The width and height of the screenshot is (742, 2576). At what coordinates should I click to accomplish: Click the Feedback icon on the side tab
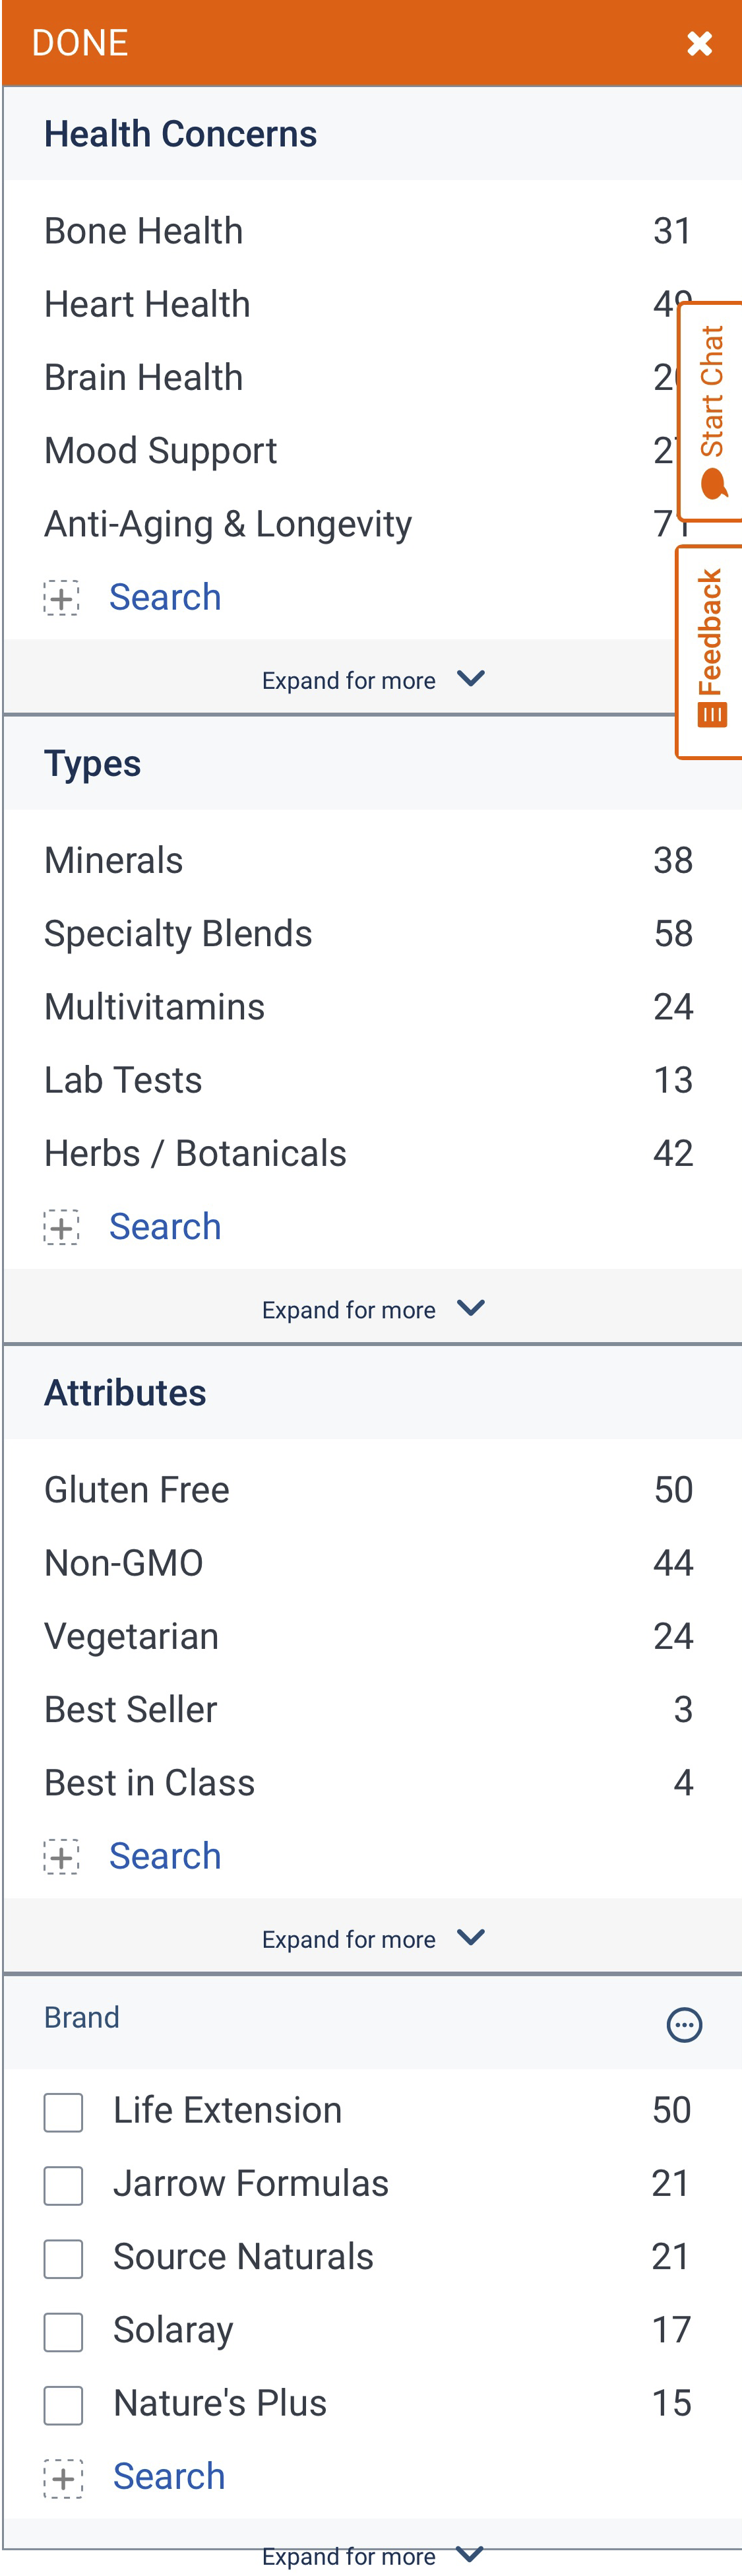point(712,712)
